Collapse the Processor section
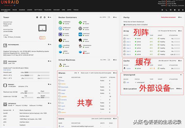 [51, 61]
